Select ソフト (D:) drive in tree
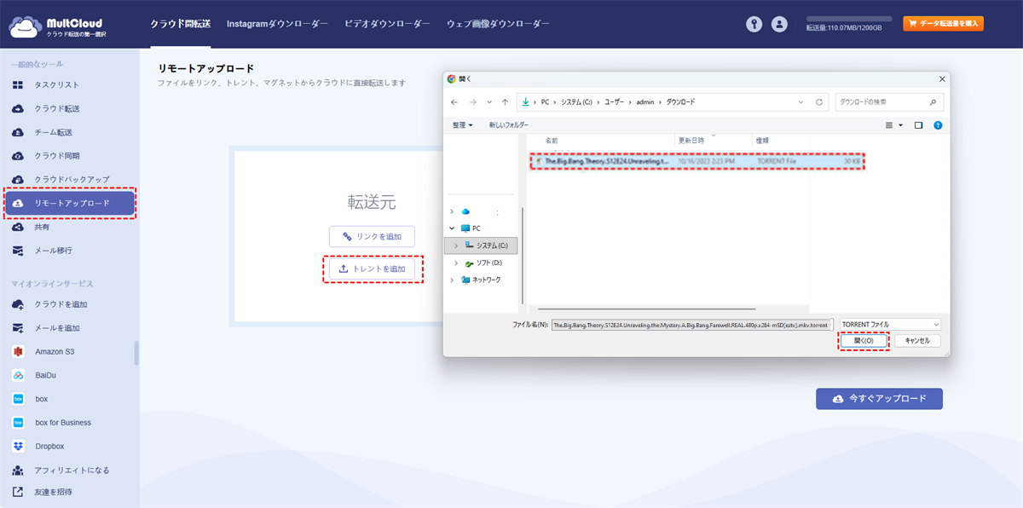Viewport: 1023px width, 508px height. pos(488,263)
